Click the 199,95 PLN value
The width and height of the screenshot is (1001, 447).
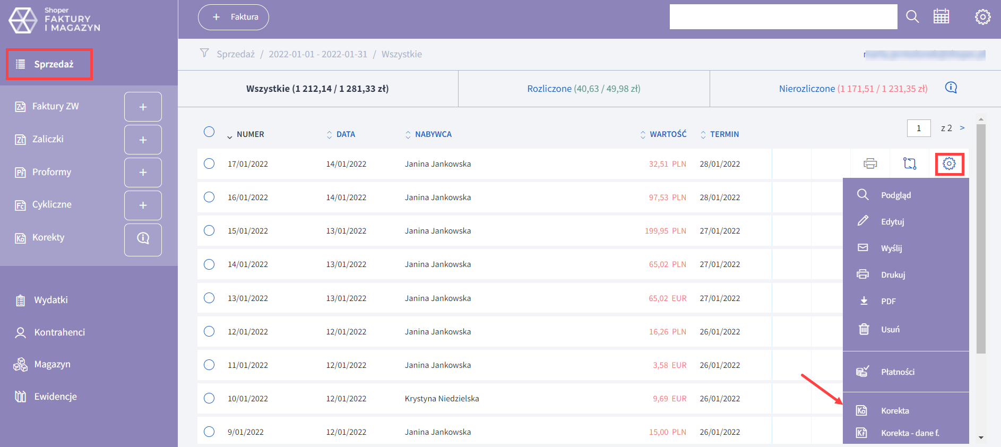665,231
